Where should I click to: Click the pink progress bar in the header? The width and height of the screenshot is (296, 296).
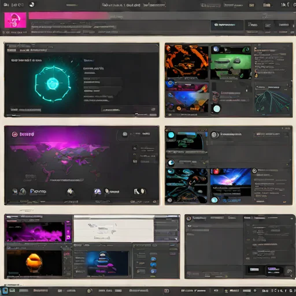[69, 16]
